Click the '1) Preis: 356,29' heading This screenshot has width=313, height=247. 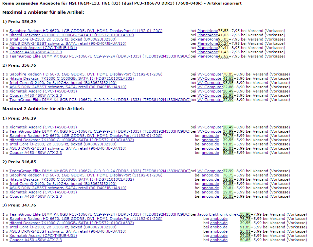click(19, 22)
